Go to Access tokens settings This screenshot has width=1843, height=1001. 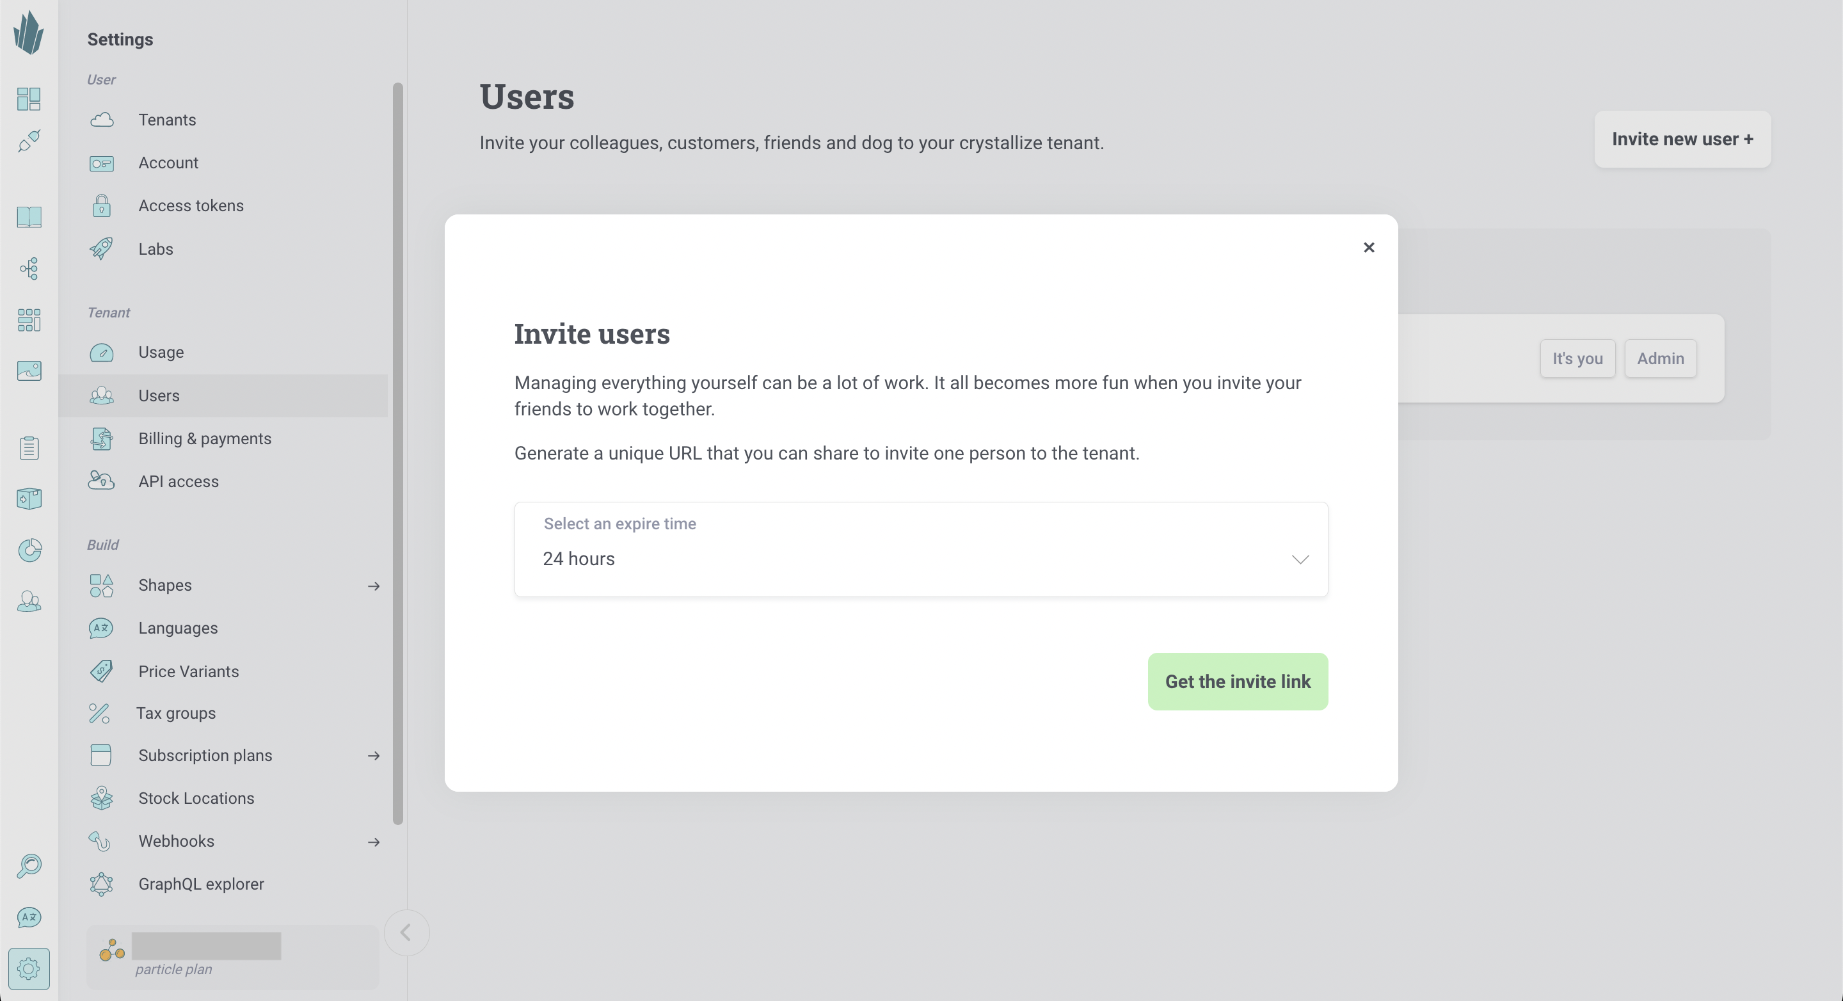[x=190, y=206]
